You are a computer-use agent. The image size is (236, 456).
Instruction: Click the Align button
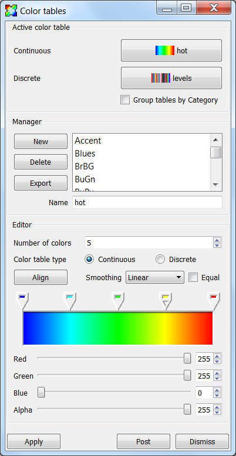click(41, 277)
